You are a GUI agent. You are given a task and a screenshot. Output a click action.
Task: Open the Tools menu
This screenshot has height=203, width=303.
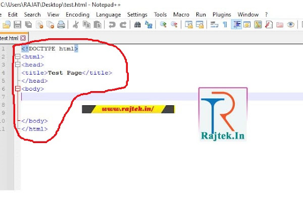160,15
